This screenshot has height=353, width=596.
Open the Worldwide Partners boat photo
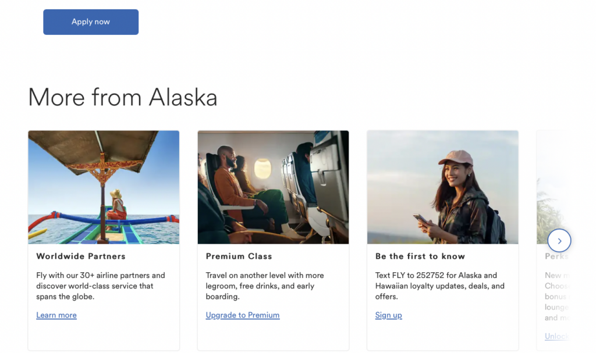pos(104,187)
